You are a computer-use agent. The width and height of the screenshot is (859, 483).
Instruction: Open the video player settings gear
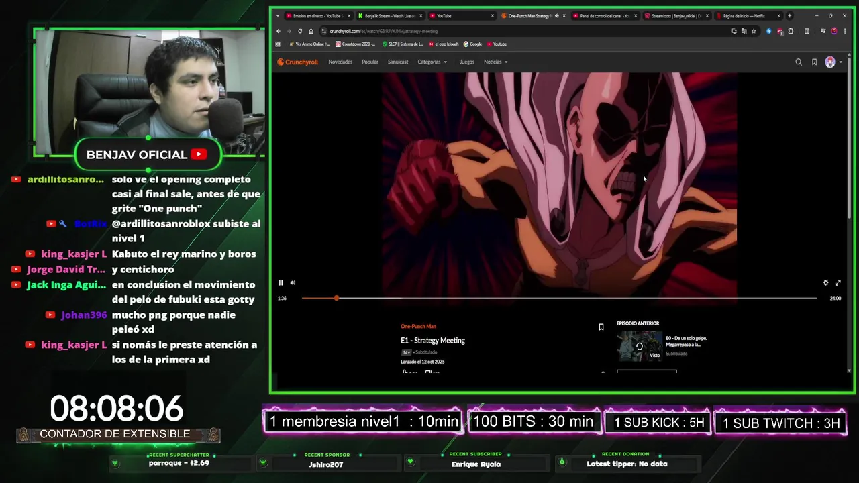[x=825, y=282]
